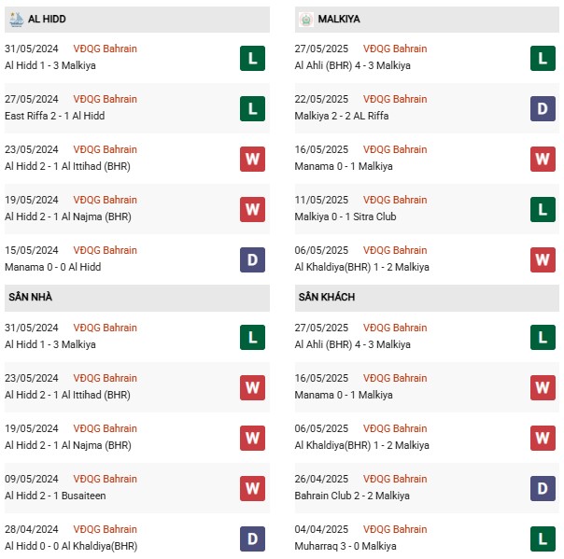Open match Al Hidd 2-1 Al Najma under SÂN NHÀ
The width and height of the screenshot is (564, 559).
coord(68,445)
